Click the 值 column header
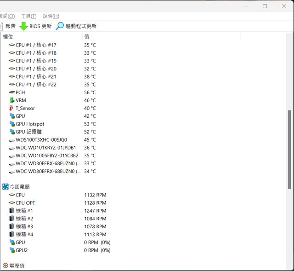This screenshot has height=271, width=294. tap(87, 37)
